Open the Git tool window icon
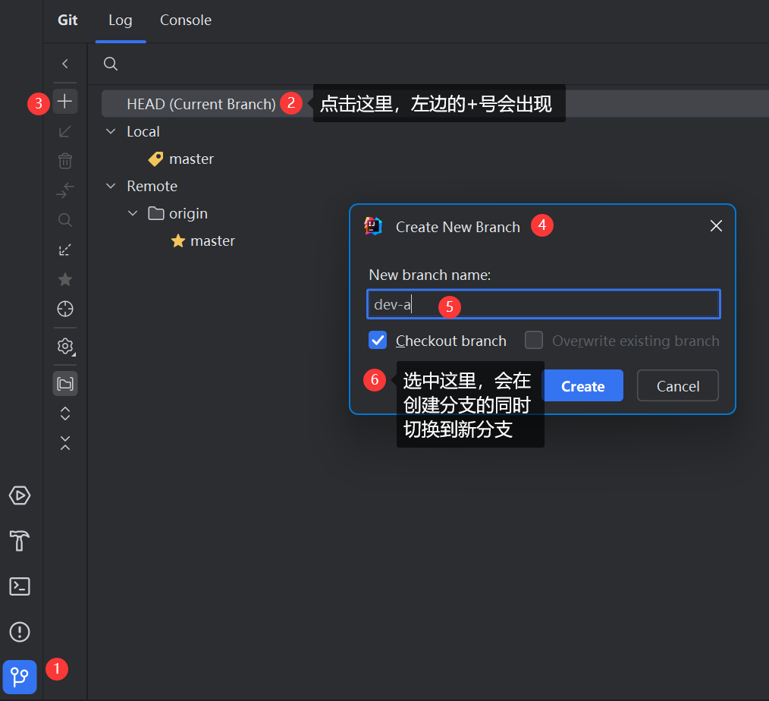 click(x=20, y=675)
